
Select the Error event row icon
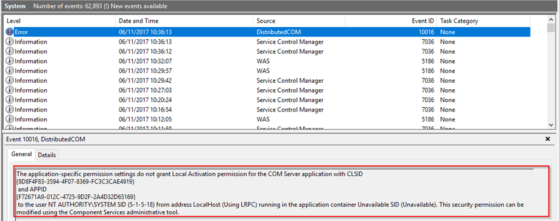[x=10, y=32]
